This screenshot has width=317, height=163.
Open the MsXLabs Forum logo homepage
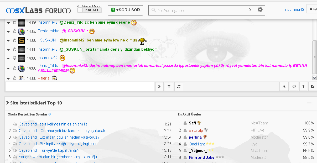pos(38,10)
